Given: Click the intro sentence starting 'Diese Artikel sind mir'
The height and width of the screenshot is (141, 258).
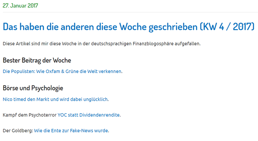Looking at the screenshot, I should tap(102, 44).
